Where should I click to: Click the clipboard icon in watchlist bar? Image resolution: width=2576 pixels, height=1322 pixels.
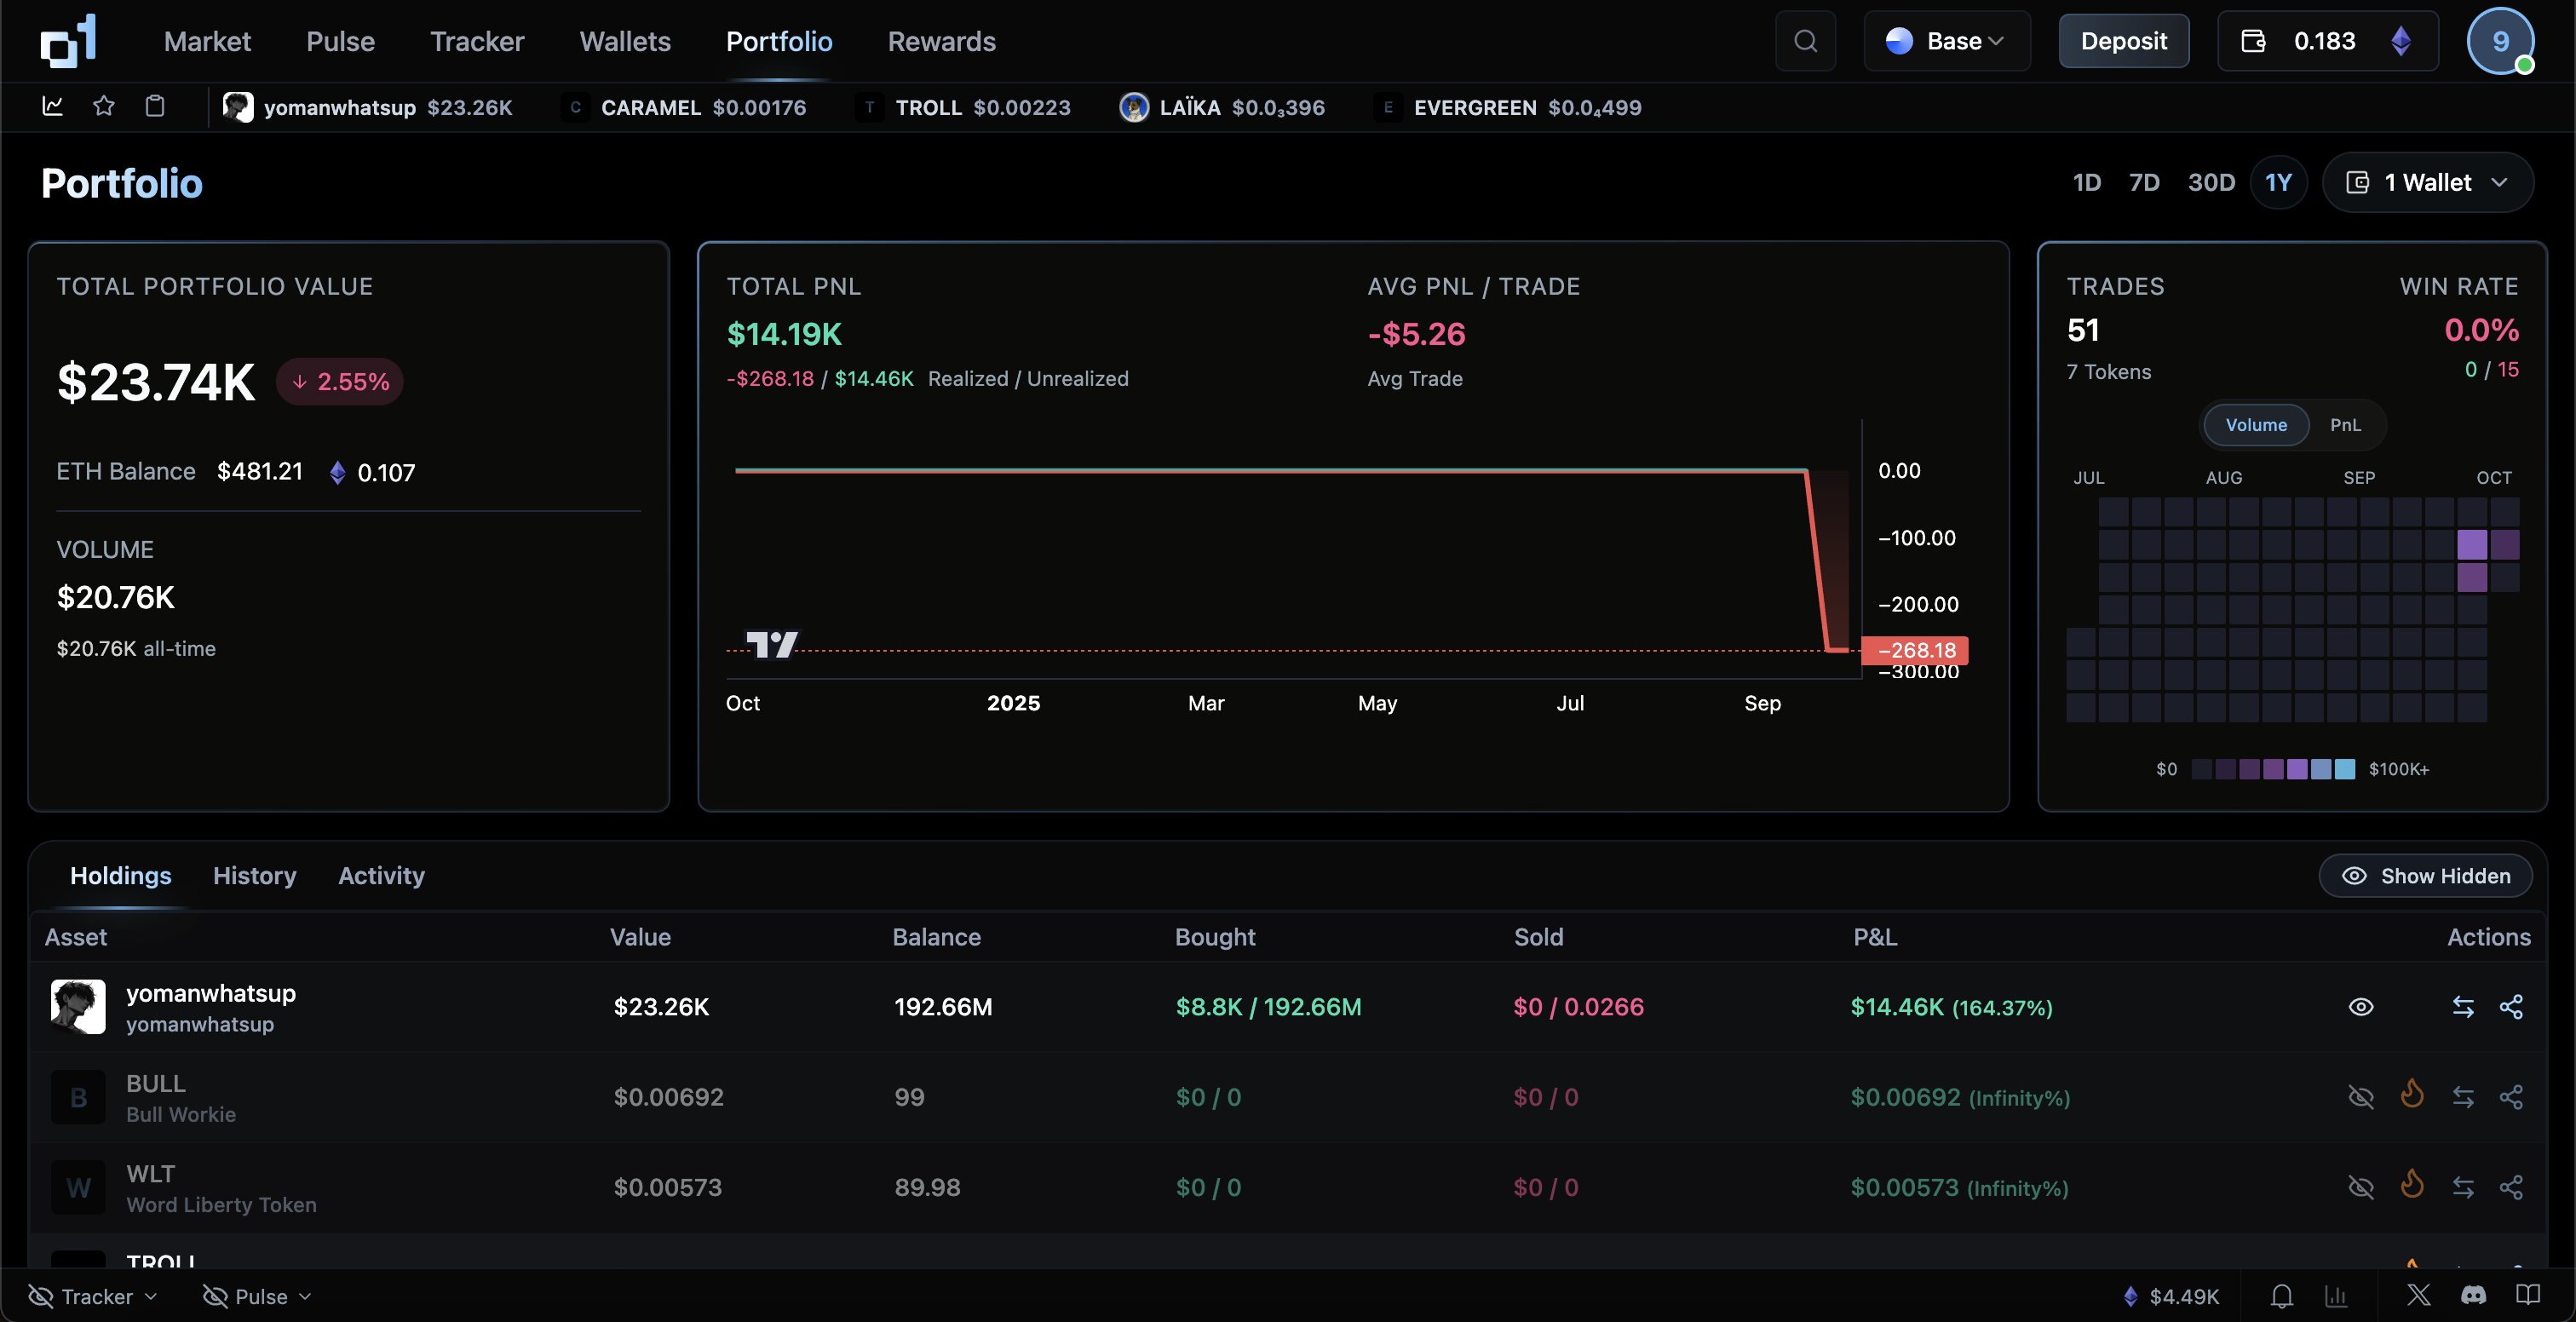(155, 106)
